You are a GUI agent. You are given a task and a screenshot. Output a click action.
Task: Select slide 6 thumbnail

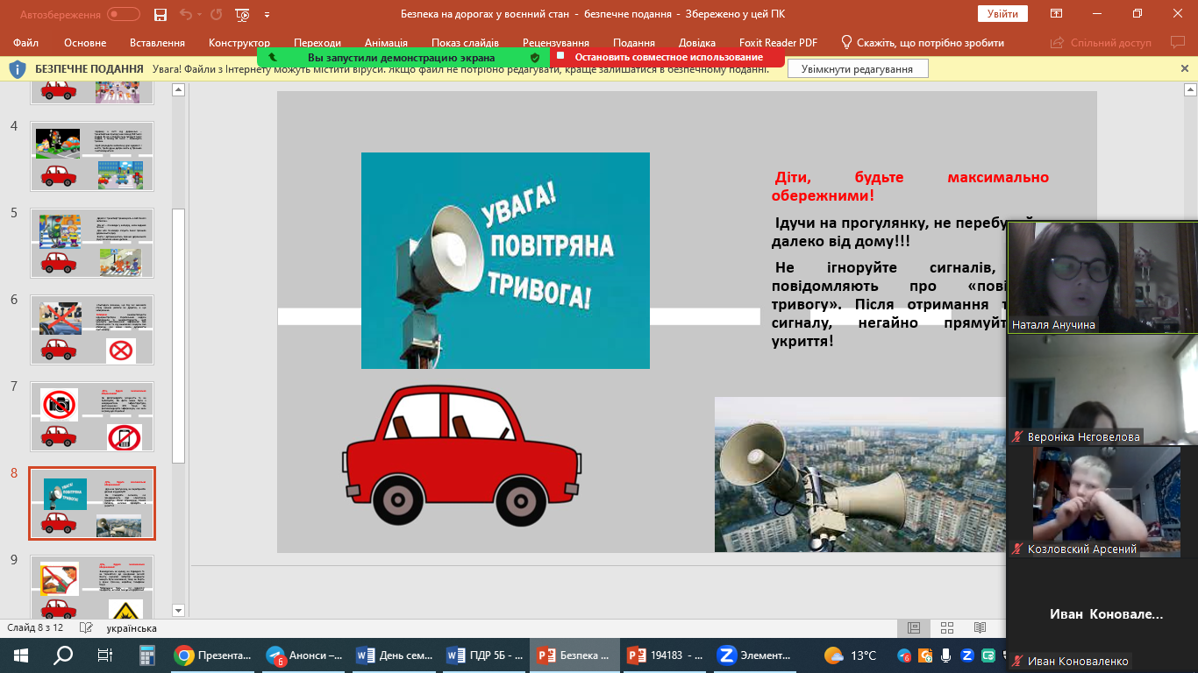[x=92, y=329]
